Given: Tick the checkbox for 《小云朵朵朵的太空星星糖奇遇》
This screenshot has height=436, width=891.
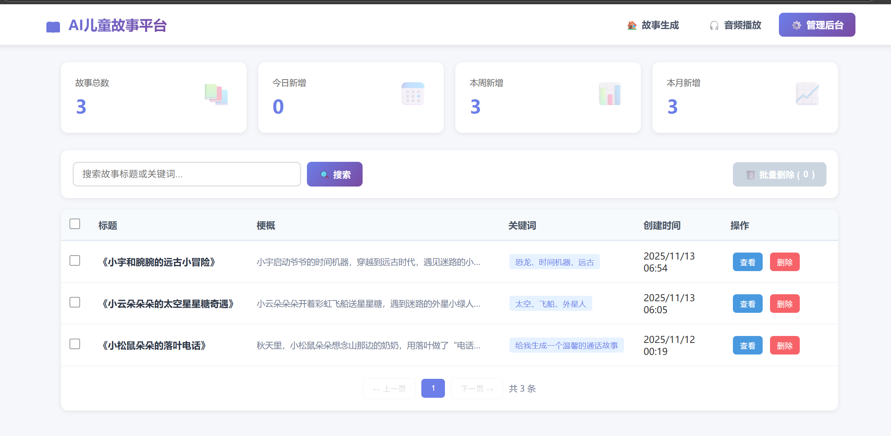Looking at the screenshot, I should point(75,302).
